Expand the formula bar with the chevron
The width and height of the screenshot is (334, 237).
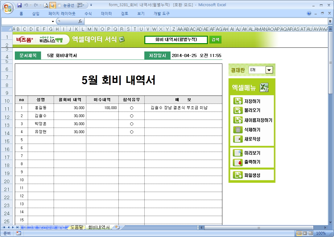[x=330, y=21]
